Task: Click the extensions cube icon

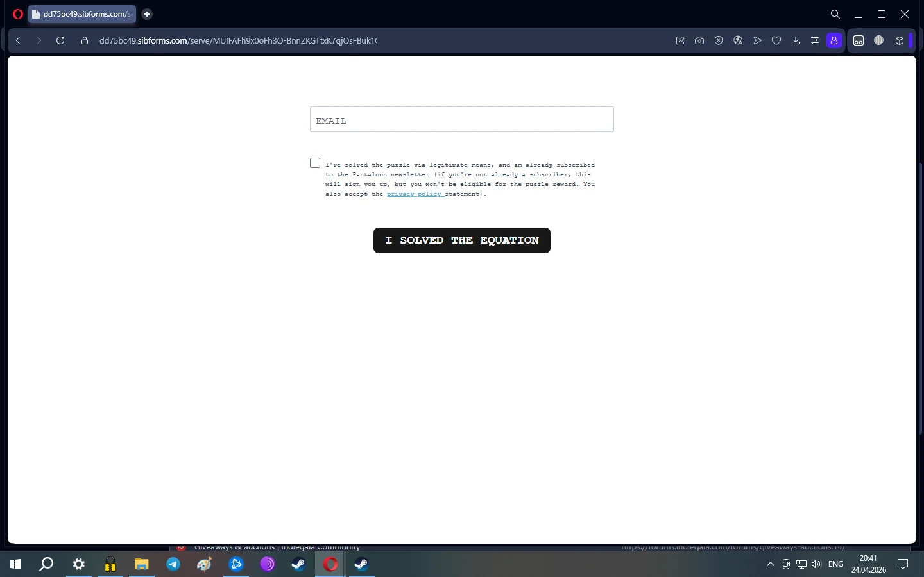Action: (x=900, y=40)
